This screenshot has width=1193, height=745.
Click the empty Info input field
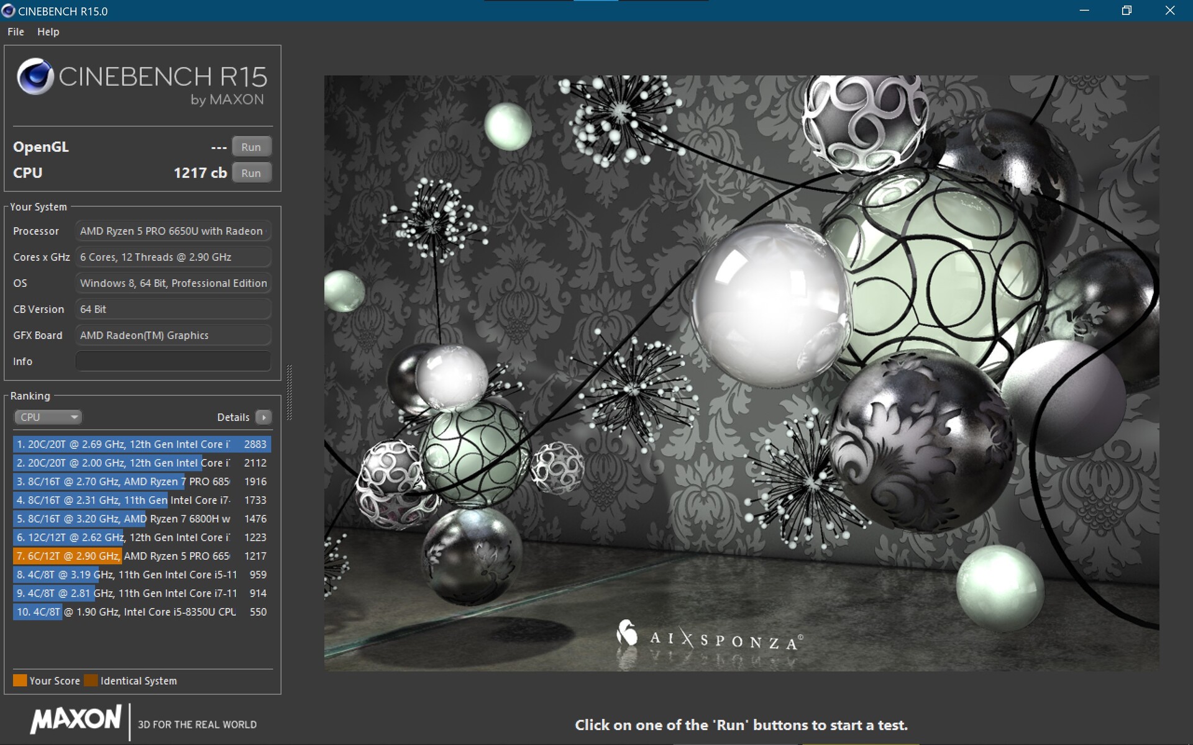173,361
